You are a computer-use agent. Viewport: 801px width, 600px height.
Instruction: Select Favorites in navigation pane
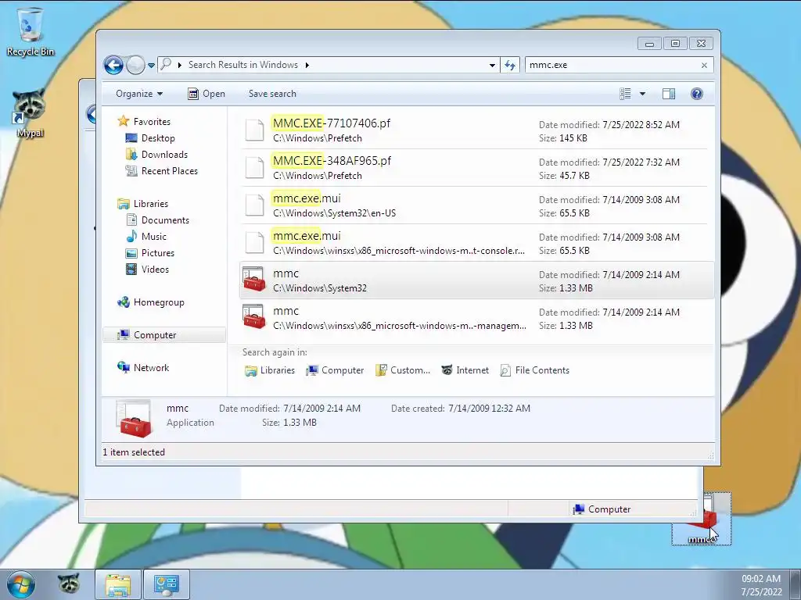coord(152,121)
